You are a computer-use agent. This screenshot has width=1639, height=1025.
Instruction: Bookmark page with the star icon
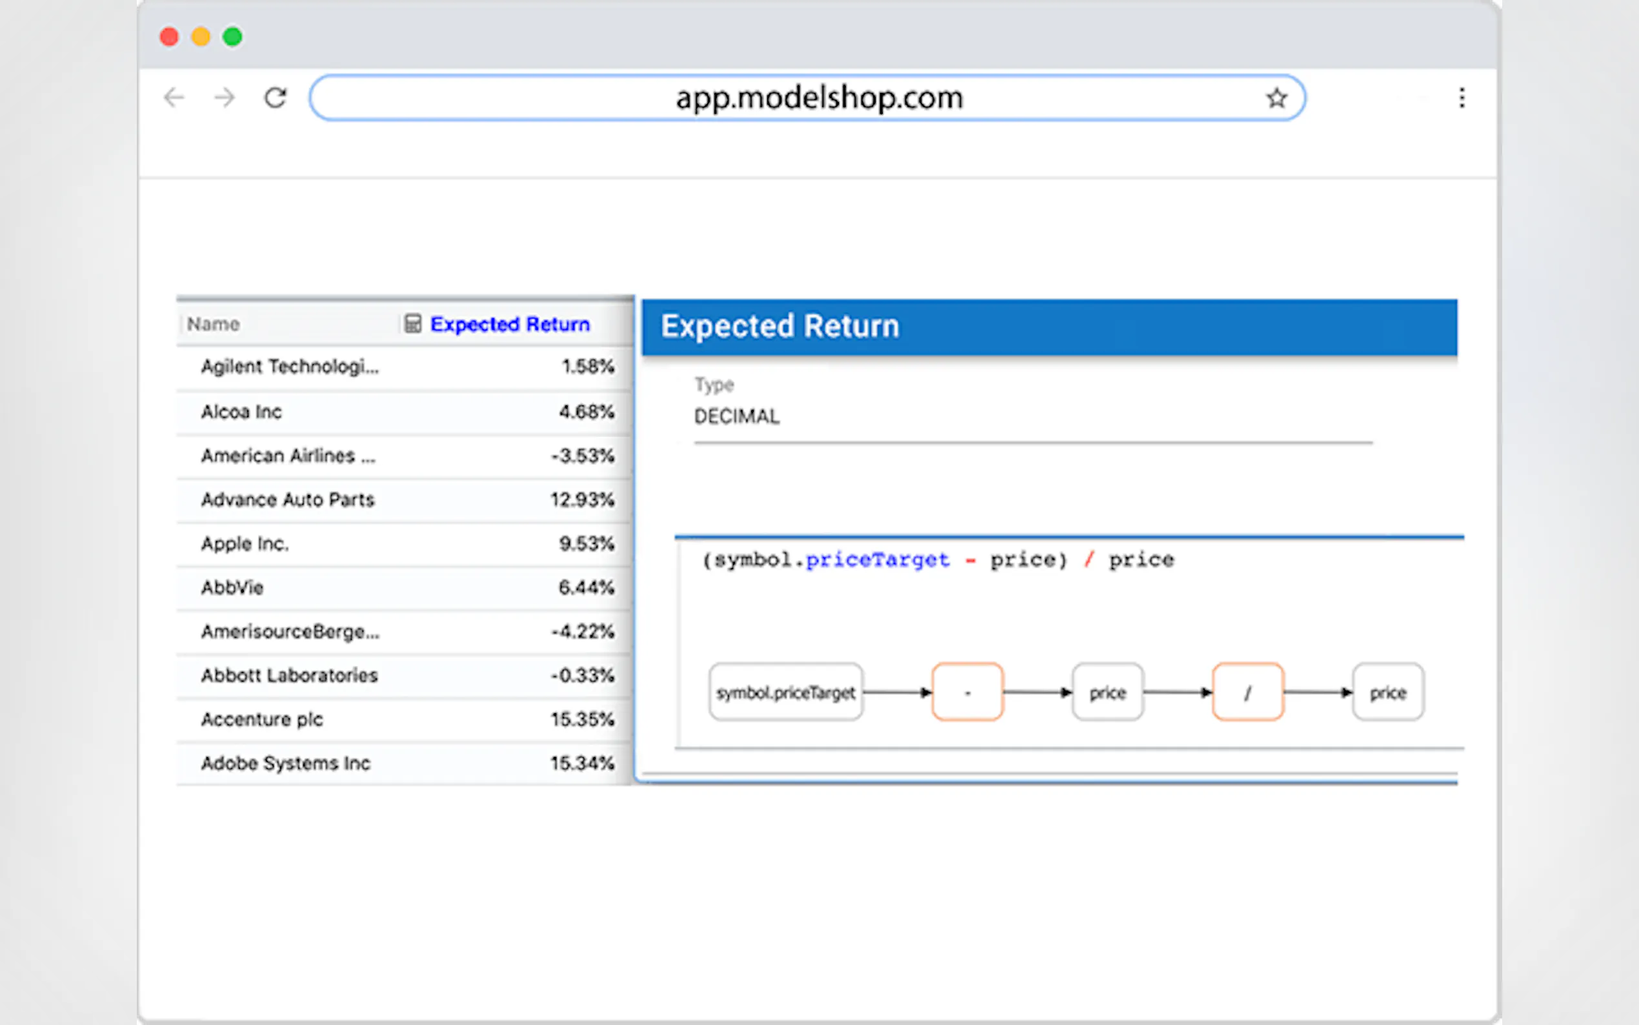tap(1276, 98)
